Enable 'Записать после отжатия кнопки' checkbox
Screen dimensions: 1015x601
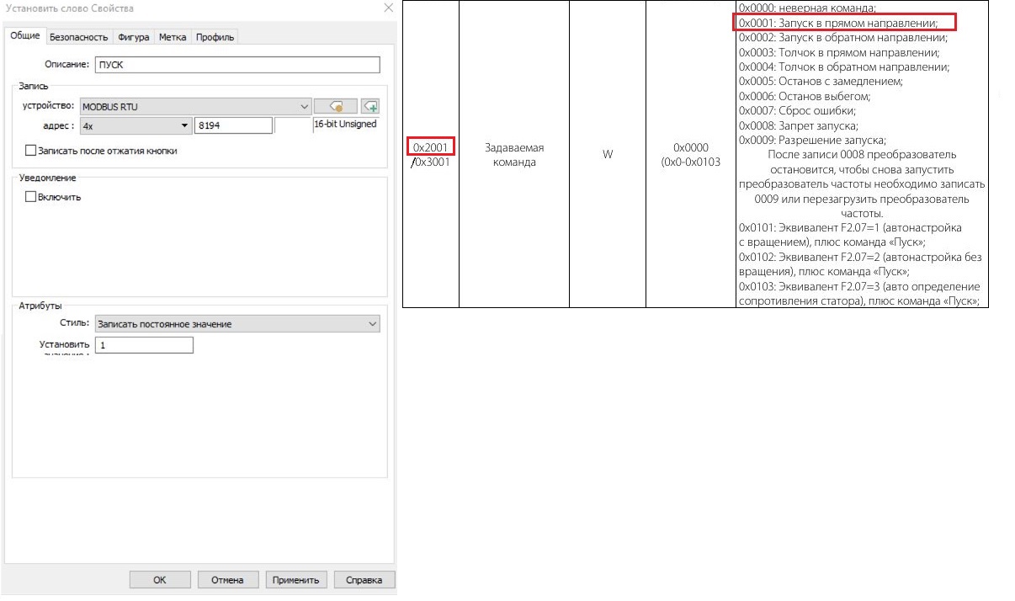click(32, 151)
